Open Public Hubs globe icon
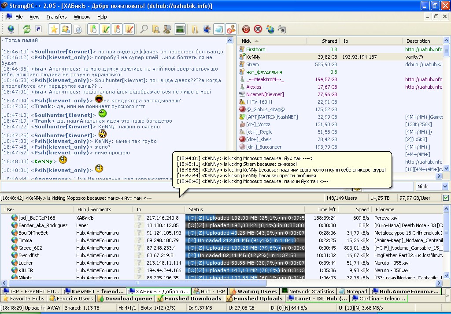The image size is (451, 314). [11, 29]
